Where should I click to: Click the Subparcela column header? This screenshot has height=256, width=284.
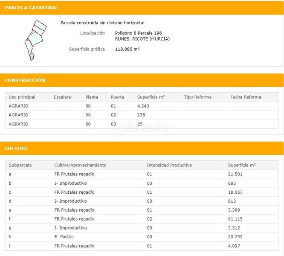point(20,165)
